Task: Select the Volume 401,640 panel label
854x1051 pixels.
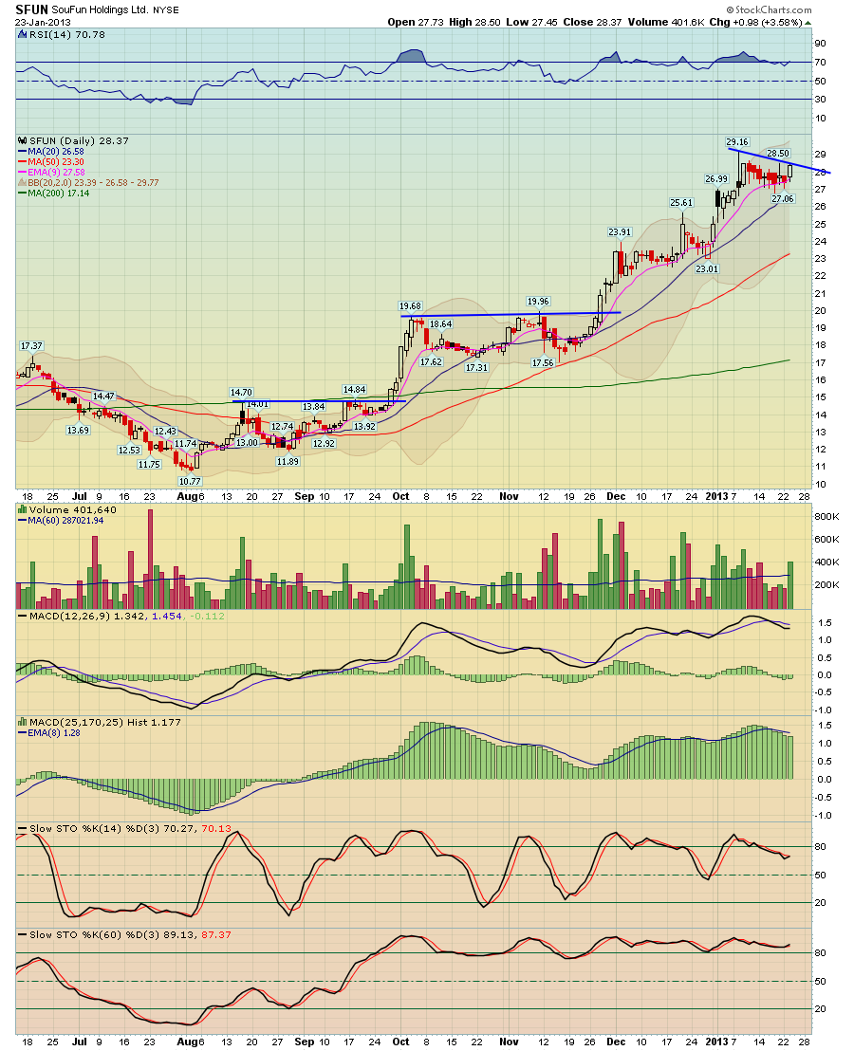Action: point(72,509)
